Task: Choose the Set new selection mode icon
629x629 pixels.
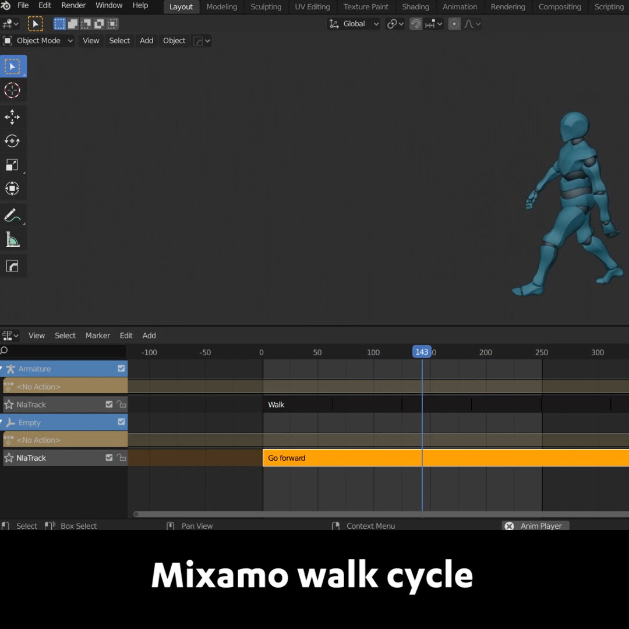Action: [59, 24]
